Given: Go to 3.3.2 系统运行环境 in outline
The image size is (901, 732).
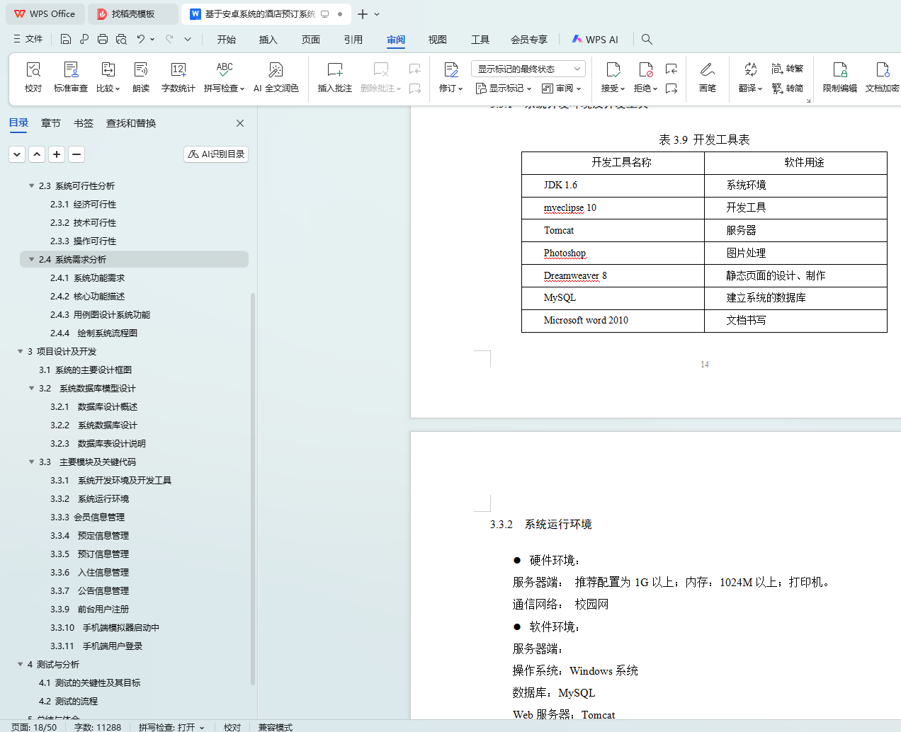Looking at the screenshot, I should pos(89,498).
